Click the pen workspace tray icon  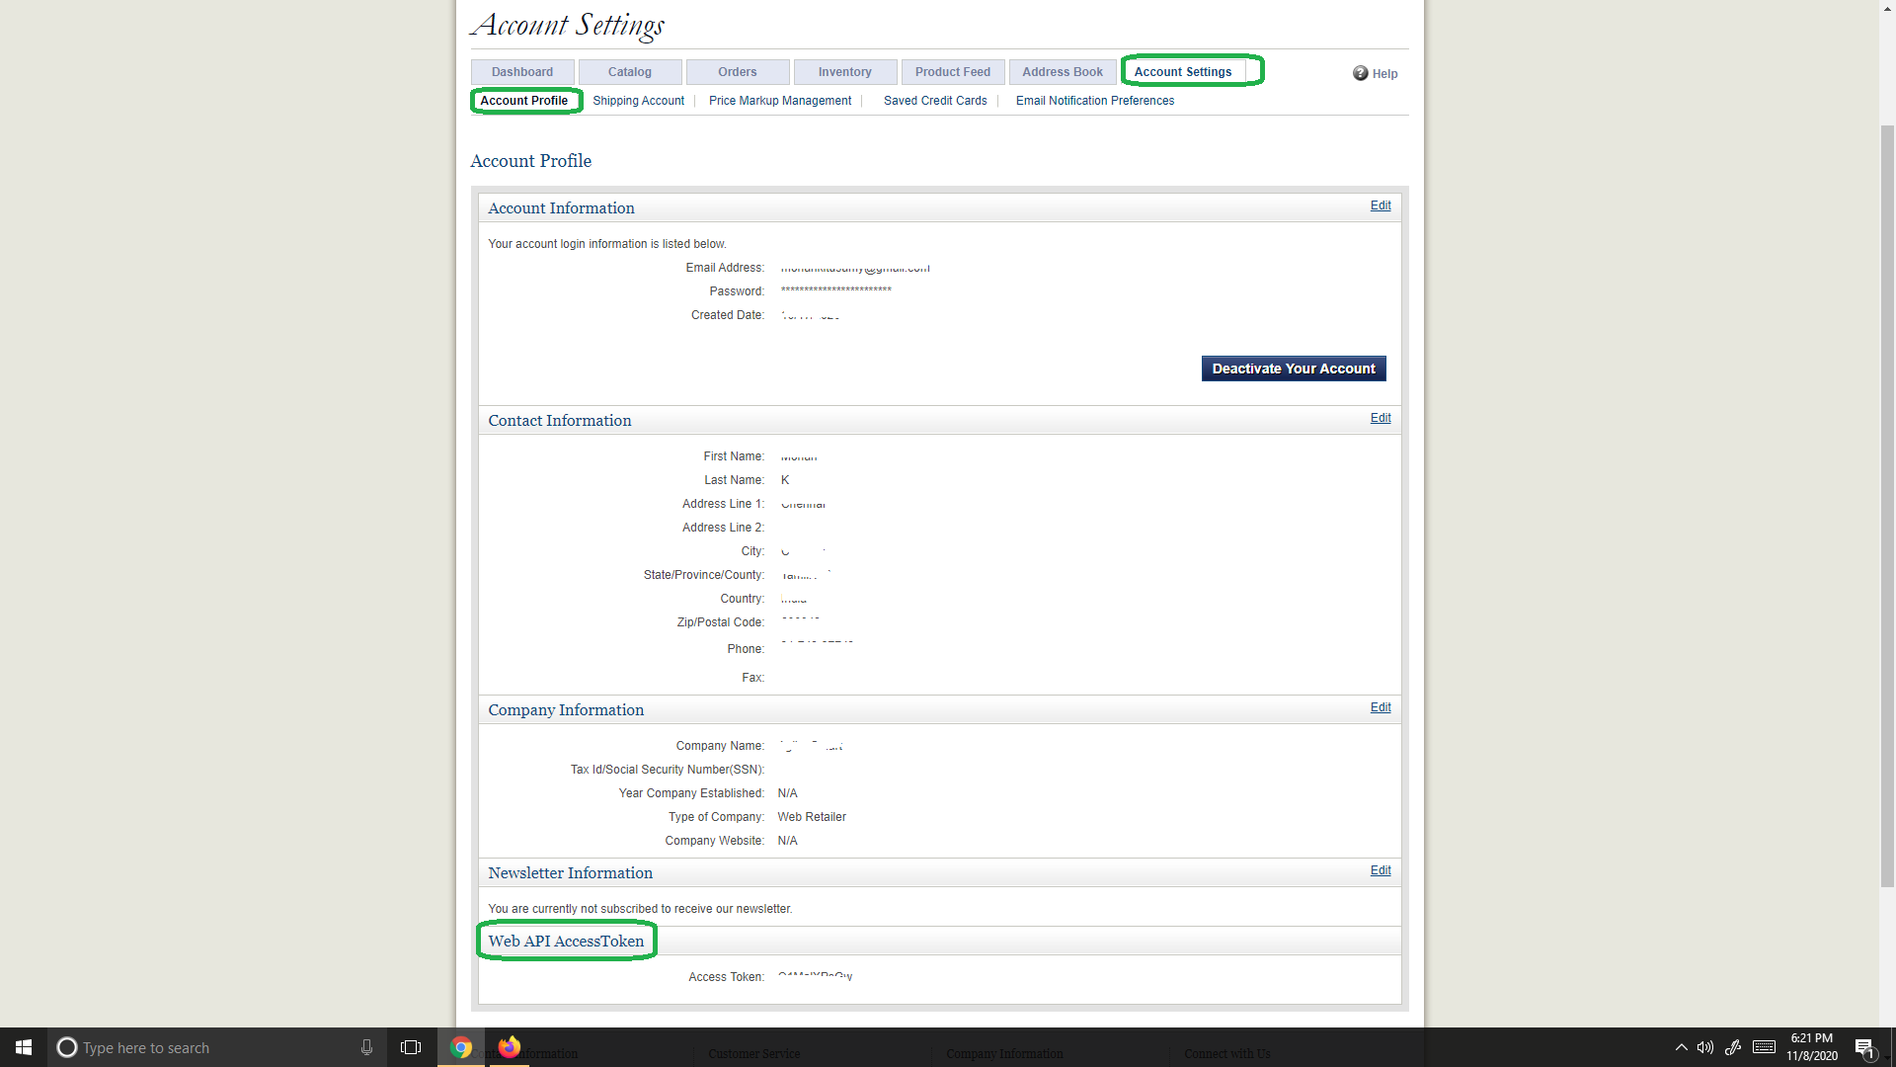[1733, 1047]
